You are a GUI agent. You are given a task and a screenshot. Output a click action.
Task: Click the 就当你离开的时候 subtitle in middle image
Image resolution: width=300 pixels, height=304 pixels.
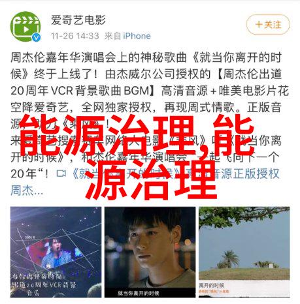[139, 293]
